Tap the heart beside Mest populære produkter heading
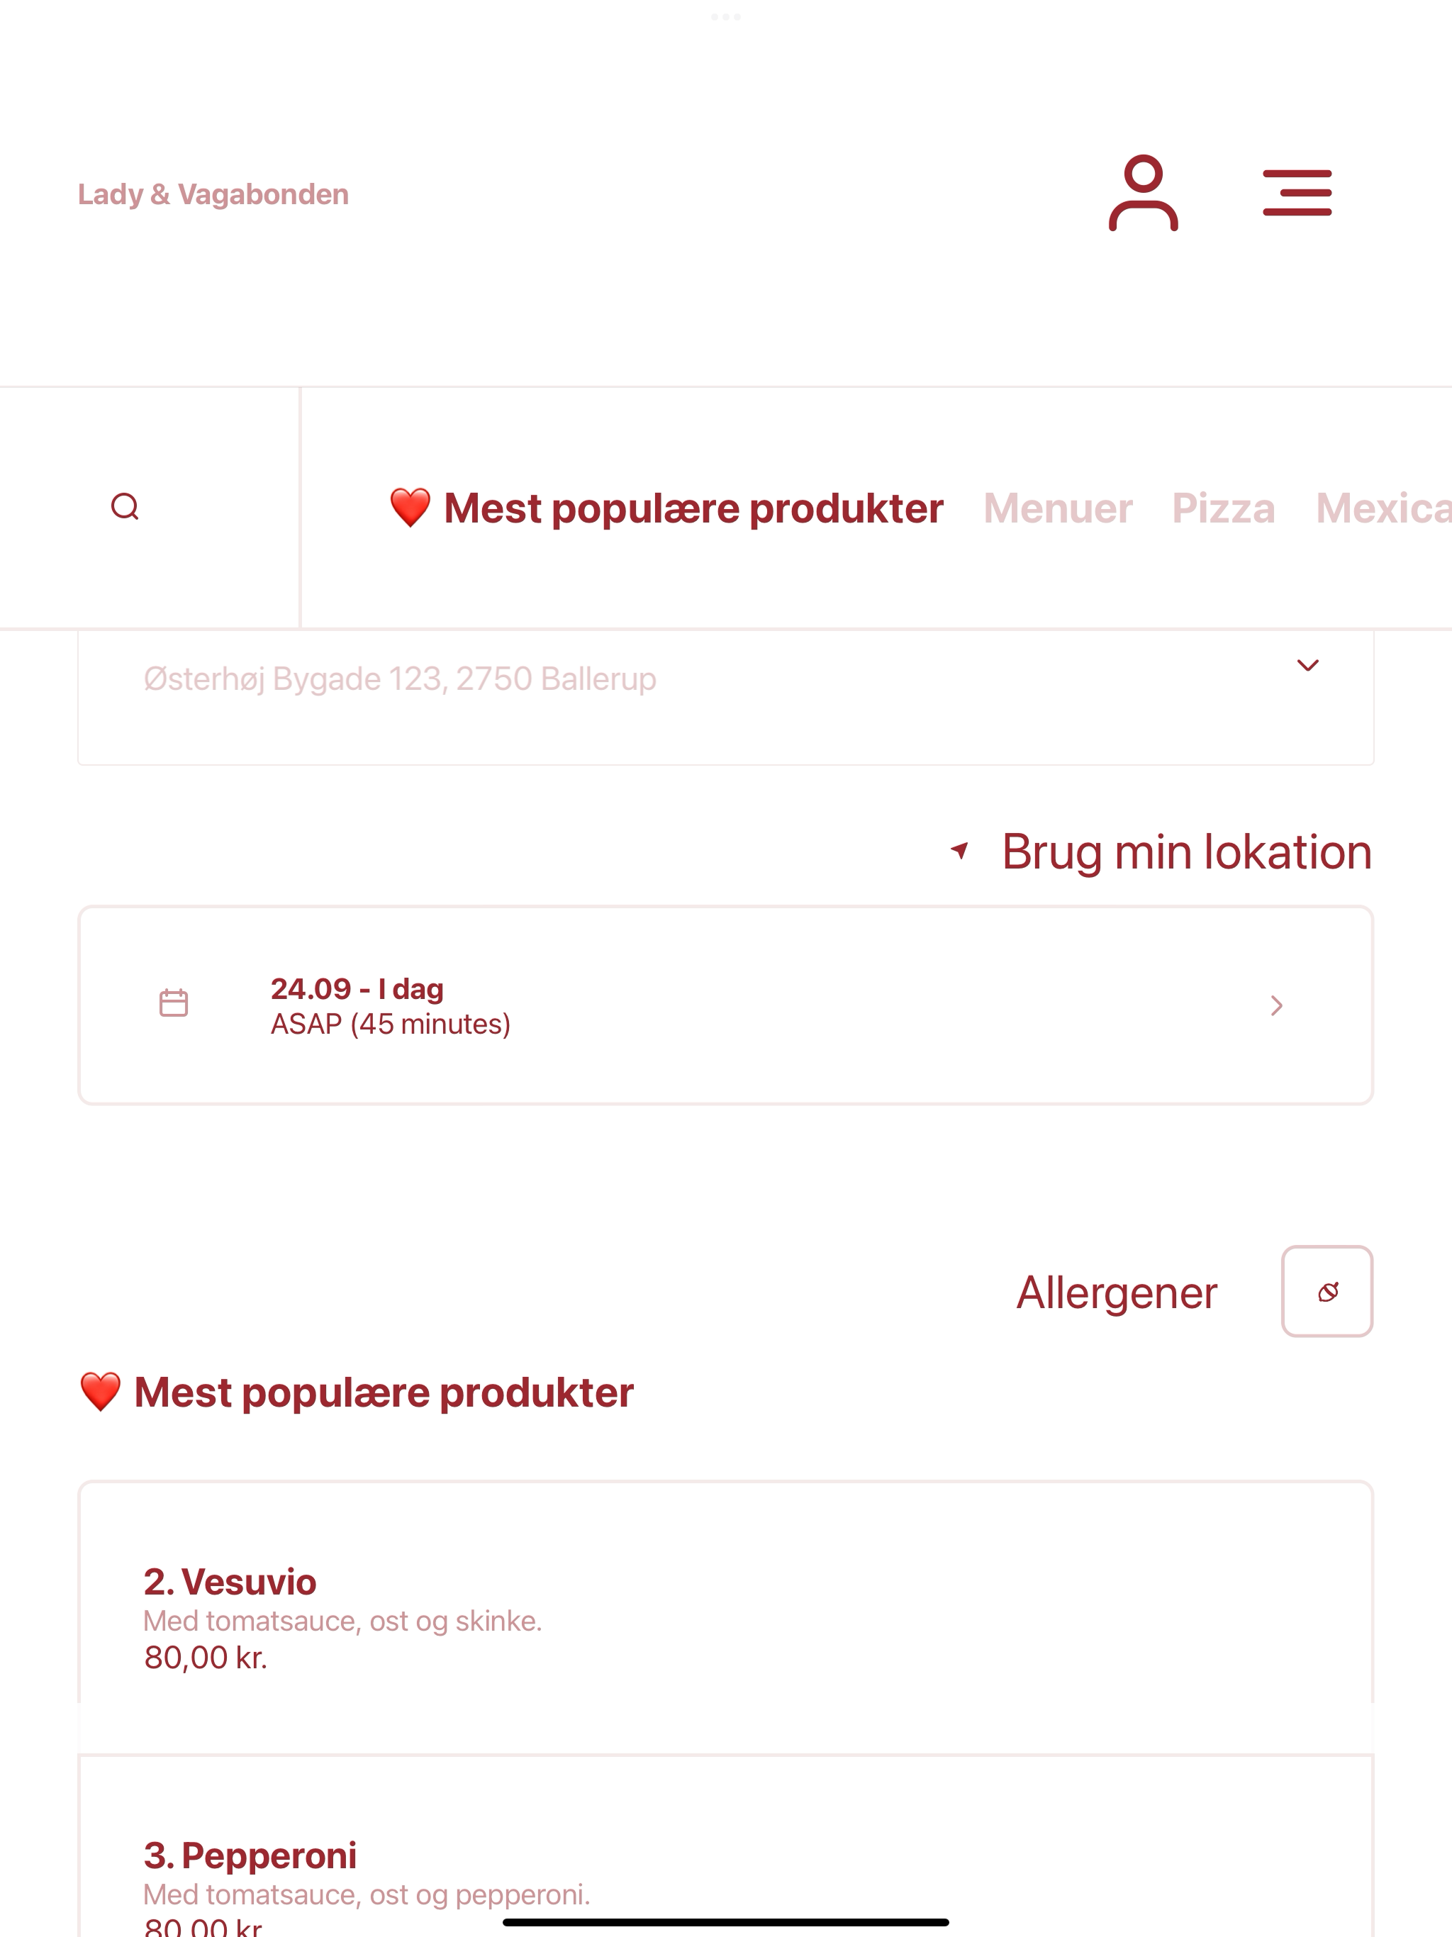The height and width of the screenshot is (1937, 1452). 101,1392
